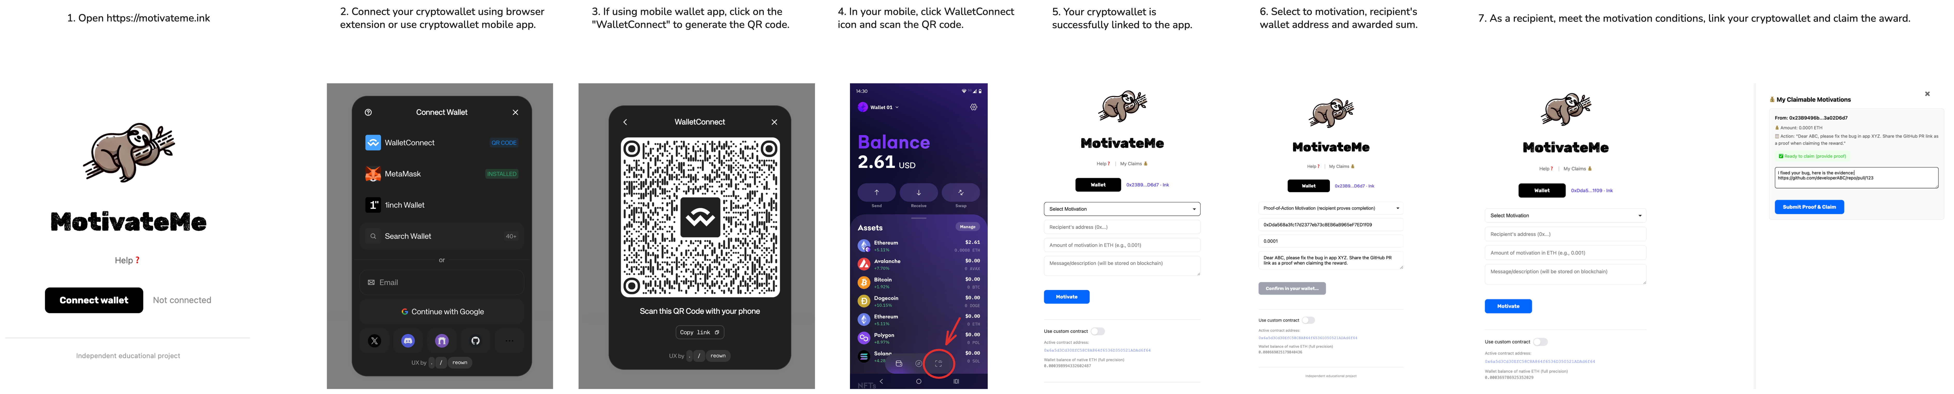Sign in with the X logo icon
This screenshot has width=1954, height=394.
pyautogui.click(x=374, y=341)
